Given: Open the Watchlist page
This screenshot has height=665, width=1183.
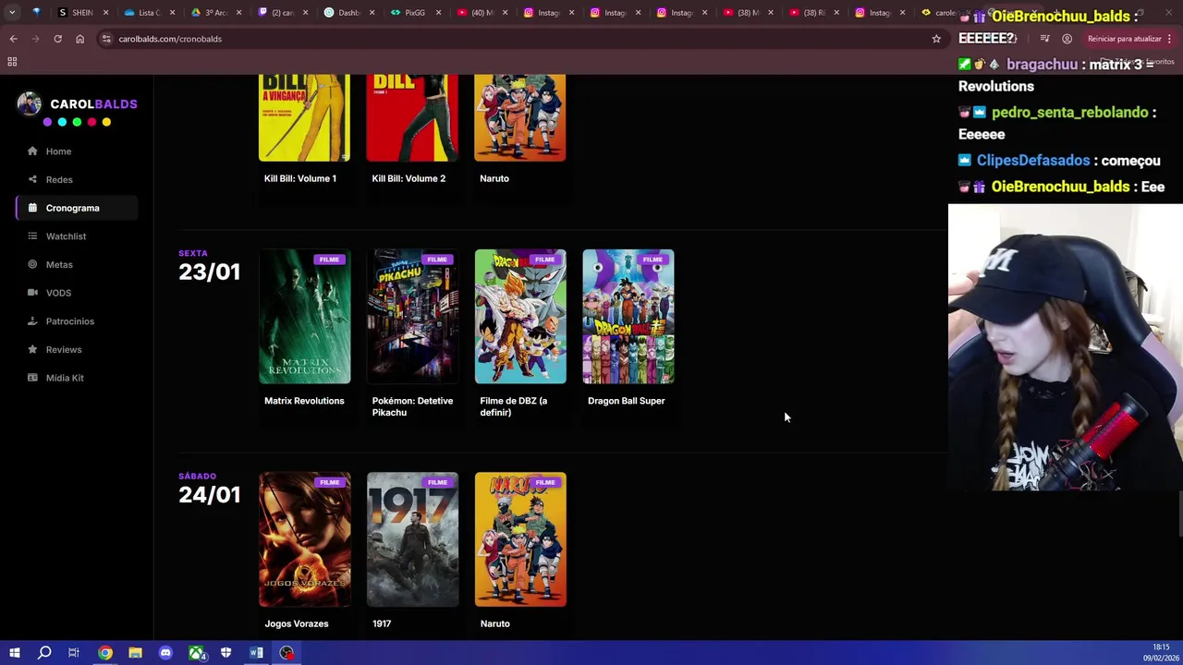Looking at the screenshot, I should point(66,236).
